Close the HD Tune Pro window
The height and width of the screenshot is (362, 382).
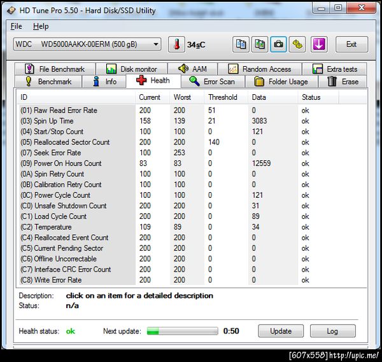coord(362,8)
